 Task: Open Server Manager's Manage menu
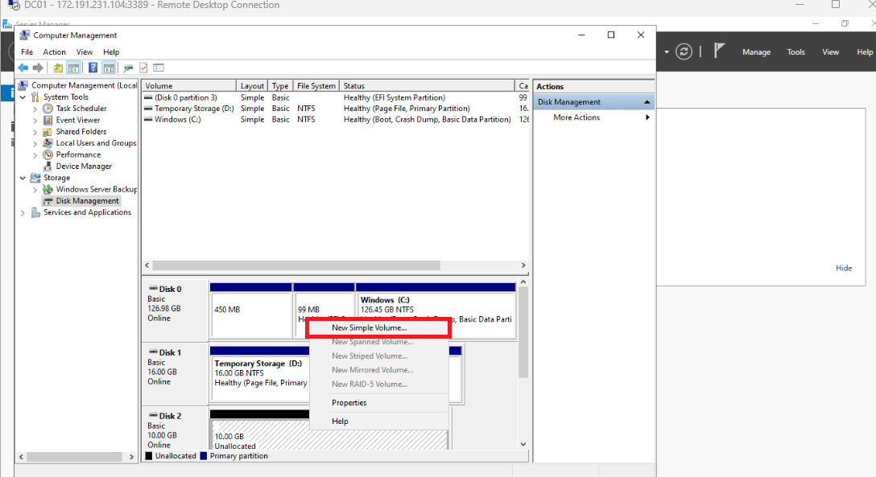757,52
